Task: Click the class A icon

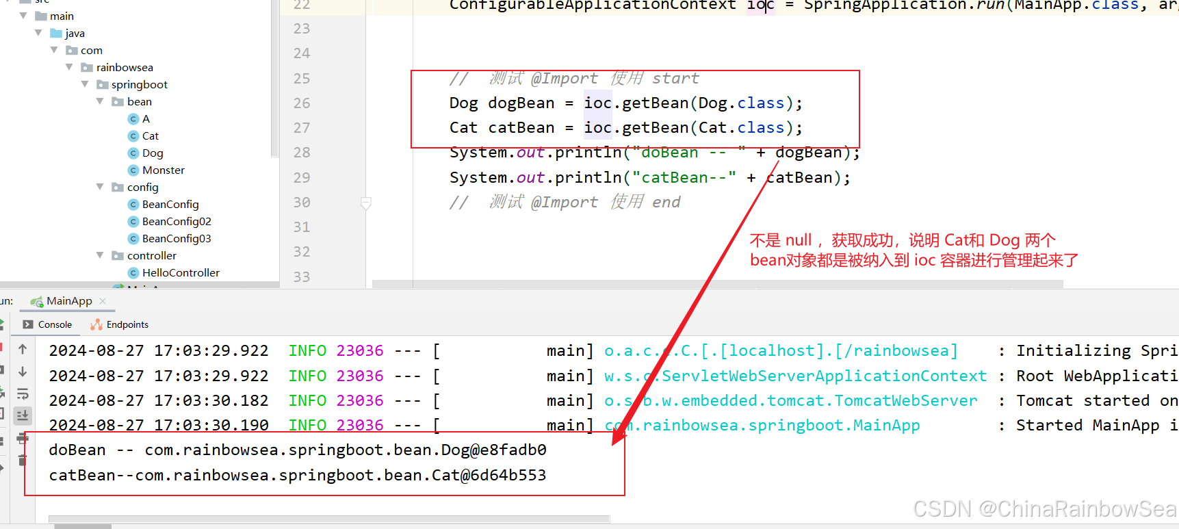Action: [x=134, y=119]
